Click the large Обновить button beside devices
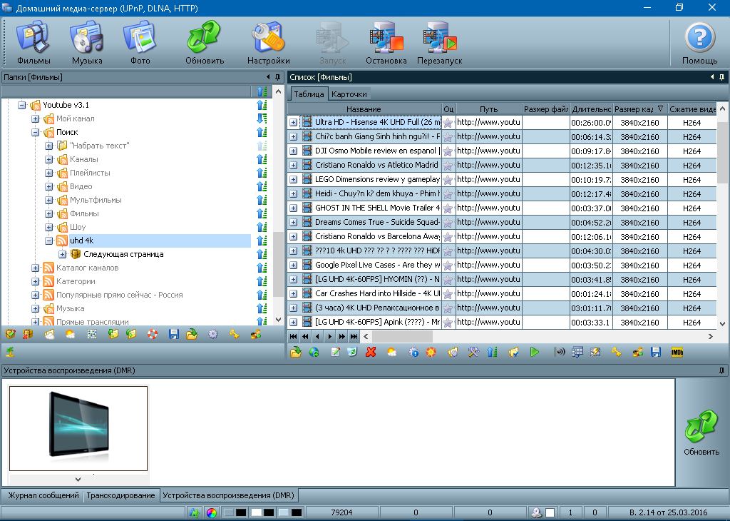This screenshot has width=730, height=521. 701,432
